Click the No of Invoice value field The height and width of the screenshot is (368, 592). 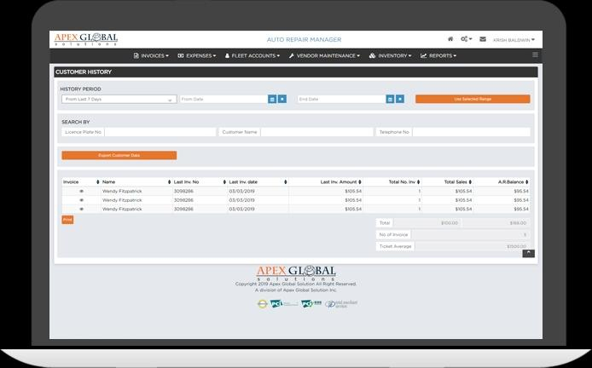(x=470, y=235)
